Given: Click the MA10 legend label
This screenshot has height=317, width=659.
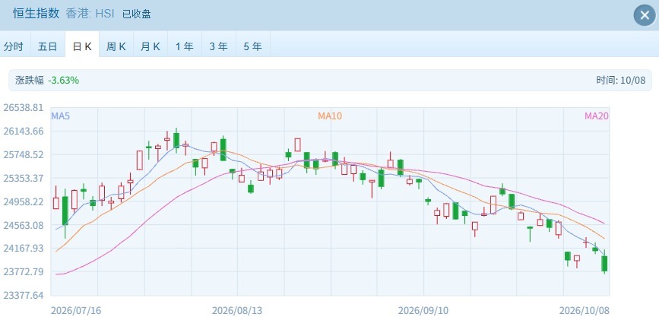Looking at the screenshot, I should pos(330,116).
